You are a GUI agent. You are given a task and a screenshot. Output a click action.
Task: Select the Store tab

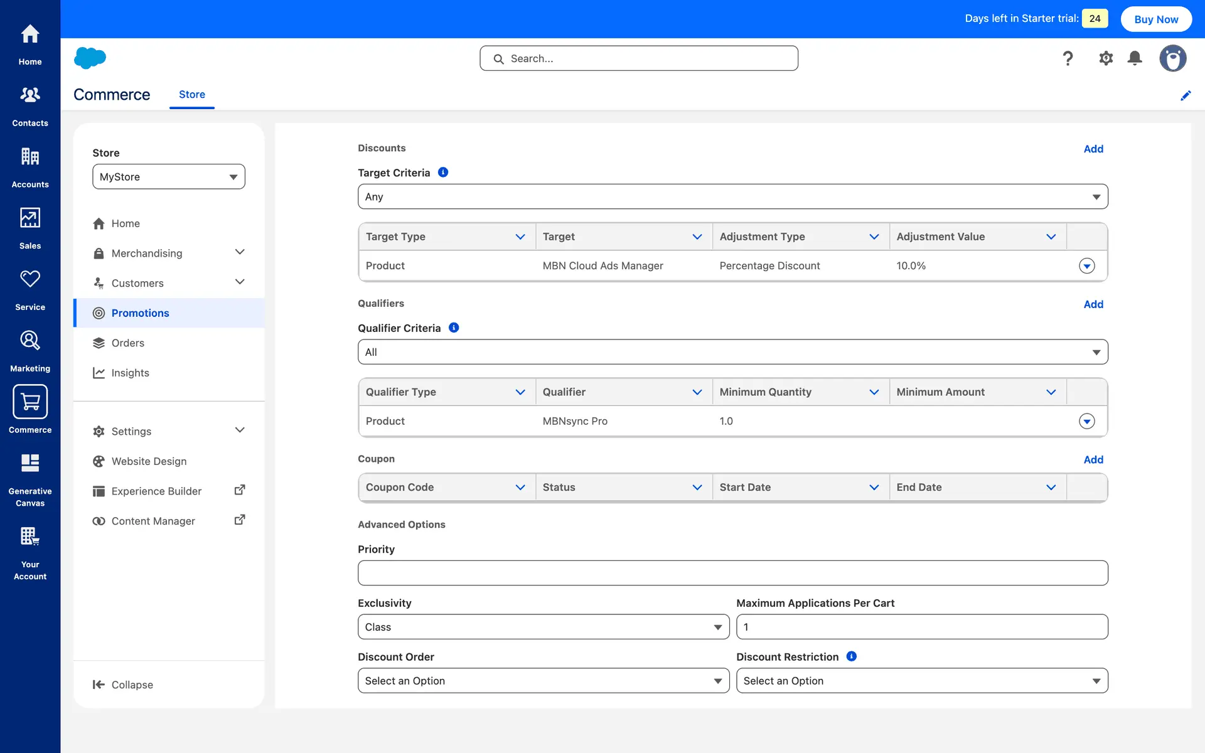click(x=192, y=95)
